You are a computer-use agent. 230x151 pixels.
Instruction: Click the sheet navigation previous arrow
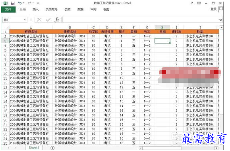point(8,148)
